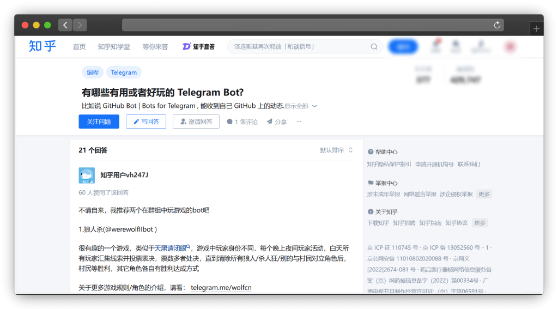Open 关于知乎 heading
The height and width of the screenshot is (309, 558).
click(x=383, y=212)
